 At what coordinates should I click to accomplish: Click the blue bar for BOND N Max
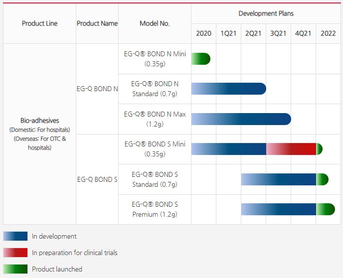(241, 119)
